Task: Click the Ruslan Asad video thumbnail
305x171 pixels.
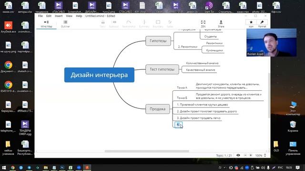Action: (272, 42)
